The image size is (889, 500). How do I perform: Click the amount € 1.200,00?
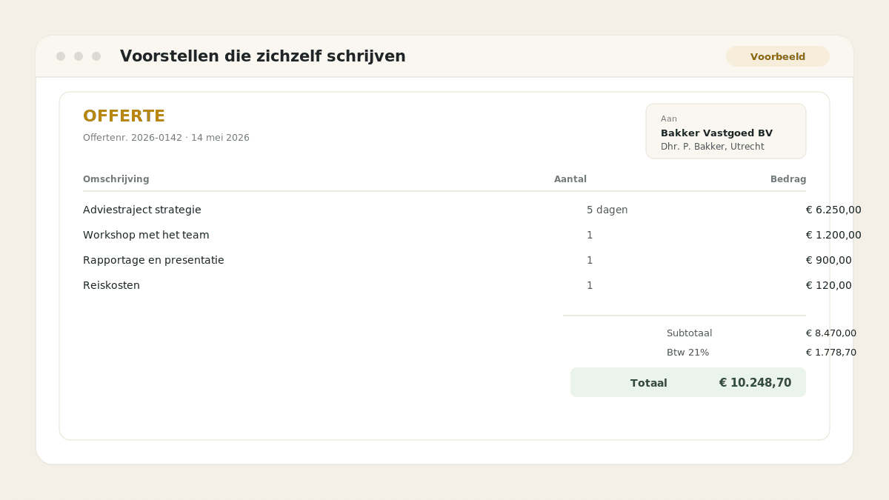coord(833,235)
